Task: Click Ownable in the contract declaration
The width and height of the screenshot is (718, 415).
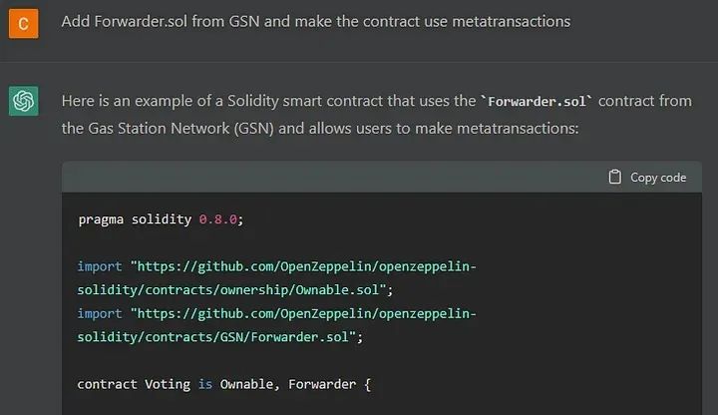Action: pyautogui.click(x=246, y=384)
